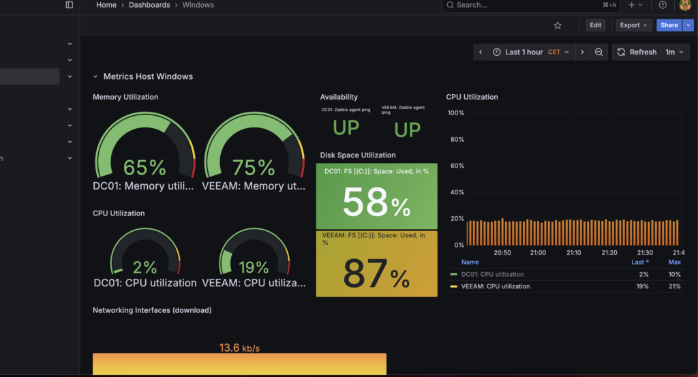The height and width of the screenshot is (377, 698).
Task: Click the Search input field
Action: [518, 5]
